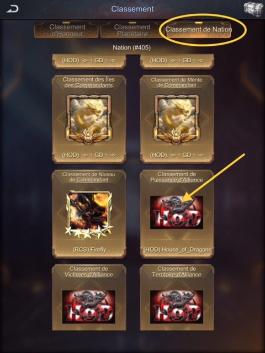Switch to Classement Planétaire tab
265x353 pixels.
132,30
